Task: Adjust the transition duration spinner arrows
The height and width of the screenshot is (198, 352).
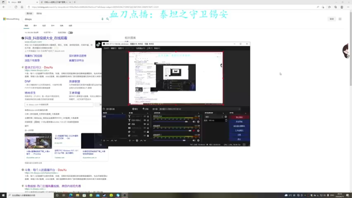Action: pos(226,121)
